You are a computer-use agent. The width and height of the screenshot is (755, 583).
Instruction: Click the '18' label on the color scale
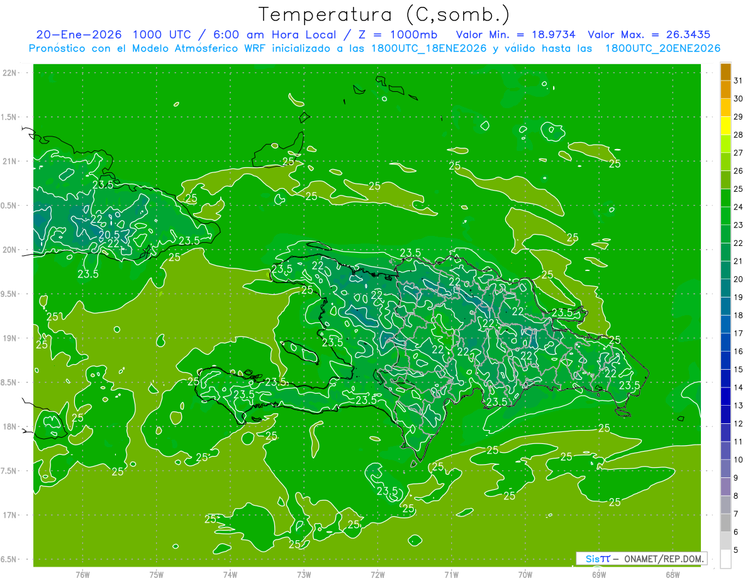[739, 315]
